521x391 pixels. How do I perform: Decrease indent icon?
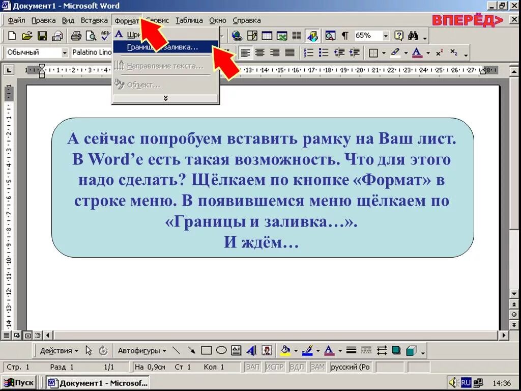click(x=339, y=52)
